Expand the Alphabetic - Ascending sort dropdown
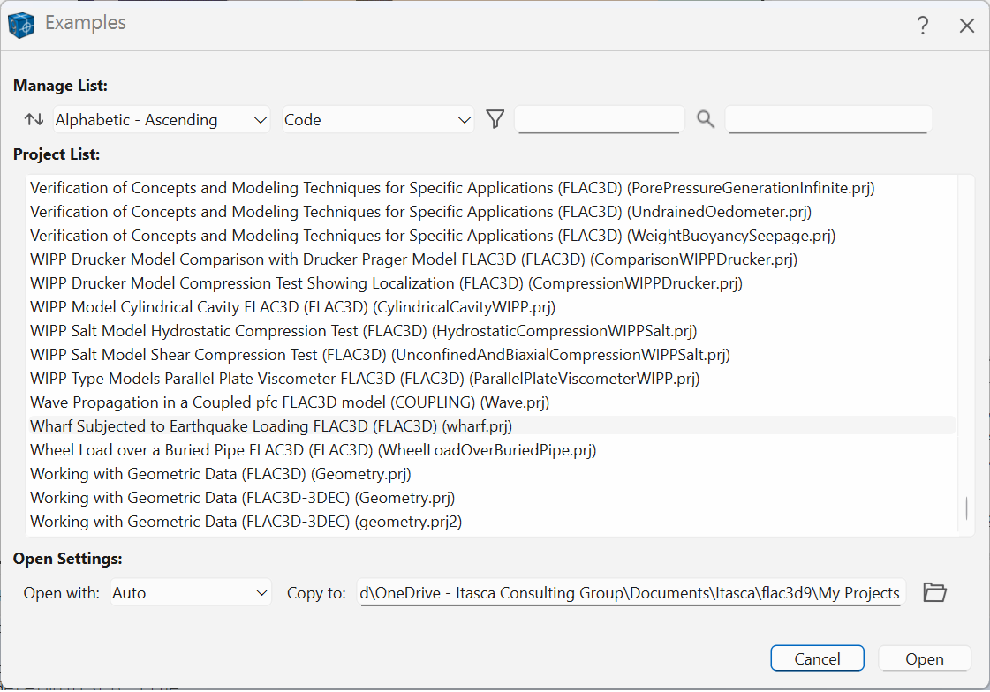The width and height of the screenshot is (990, 692). [x=162, y=119]
